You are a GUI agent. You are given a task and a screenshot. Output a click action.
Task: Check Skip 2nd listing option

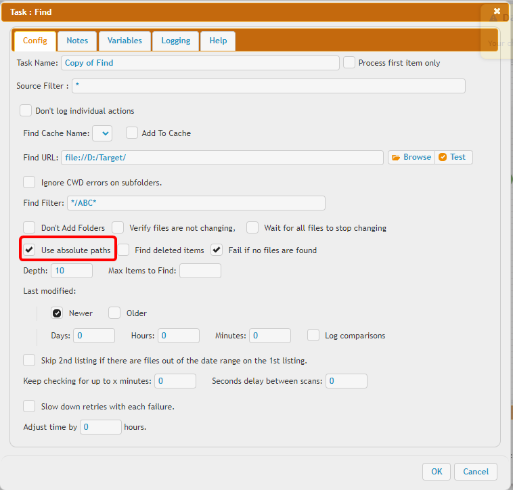click(29, 360)
